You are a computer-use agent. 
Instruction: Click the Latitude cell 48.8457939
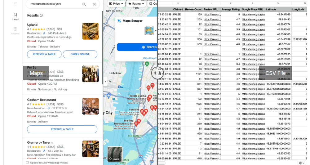point(278,15)
